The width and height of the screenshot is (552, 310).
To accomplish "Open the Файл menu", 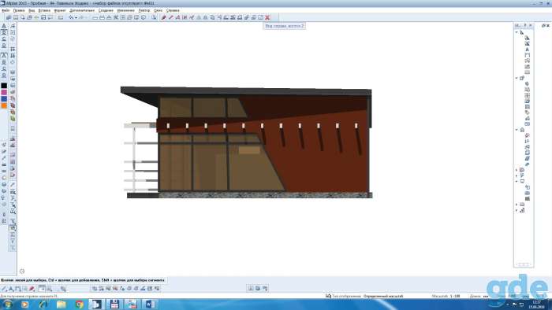I will pos(6,10).
